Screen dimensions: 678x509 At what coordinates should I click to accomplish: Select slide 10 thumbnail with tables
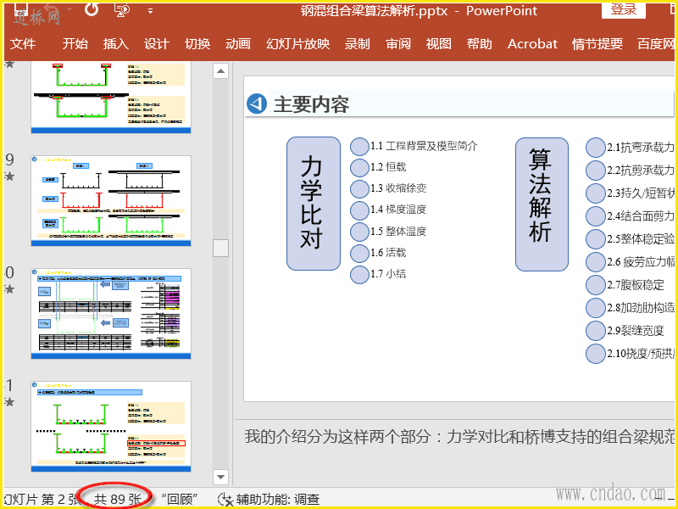[x=111, y=313]
